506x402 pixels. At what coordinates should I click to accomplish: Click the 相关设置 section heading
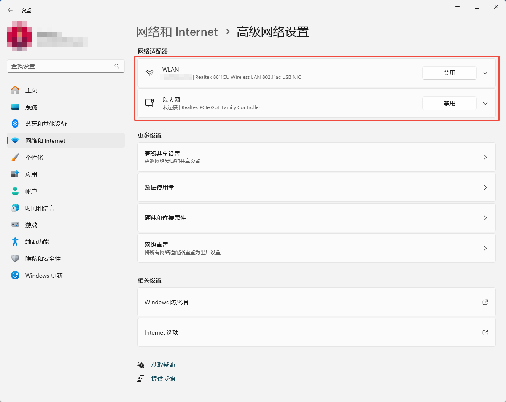(150, 281)
